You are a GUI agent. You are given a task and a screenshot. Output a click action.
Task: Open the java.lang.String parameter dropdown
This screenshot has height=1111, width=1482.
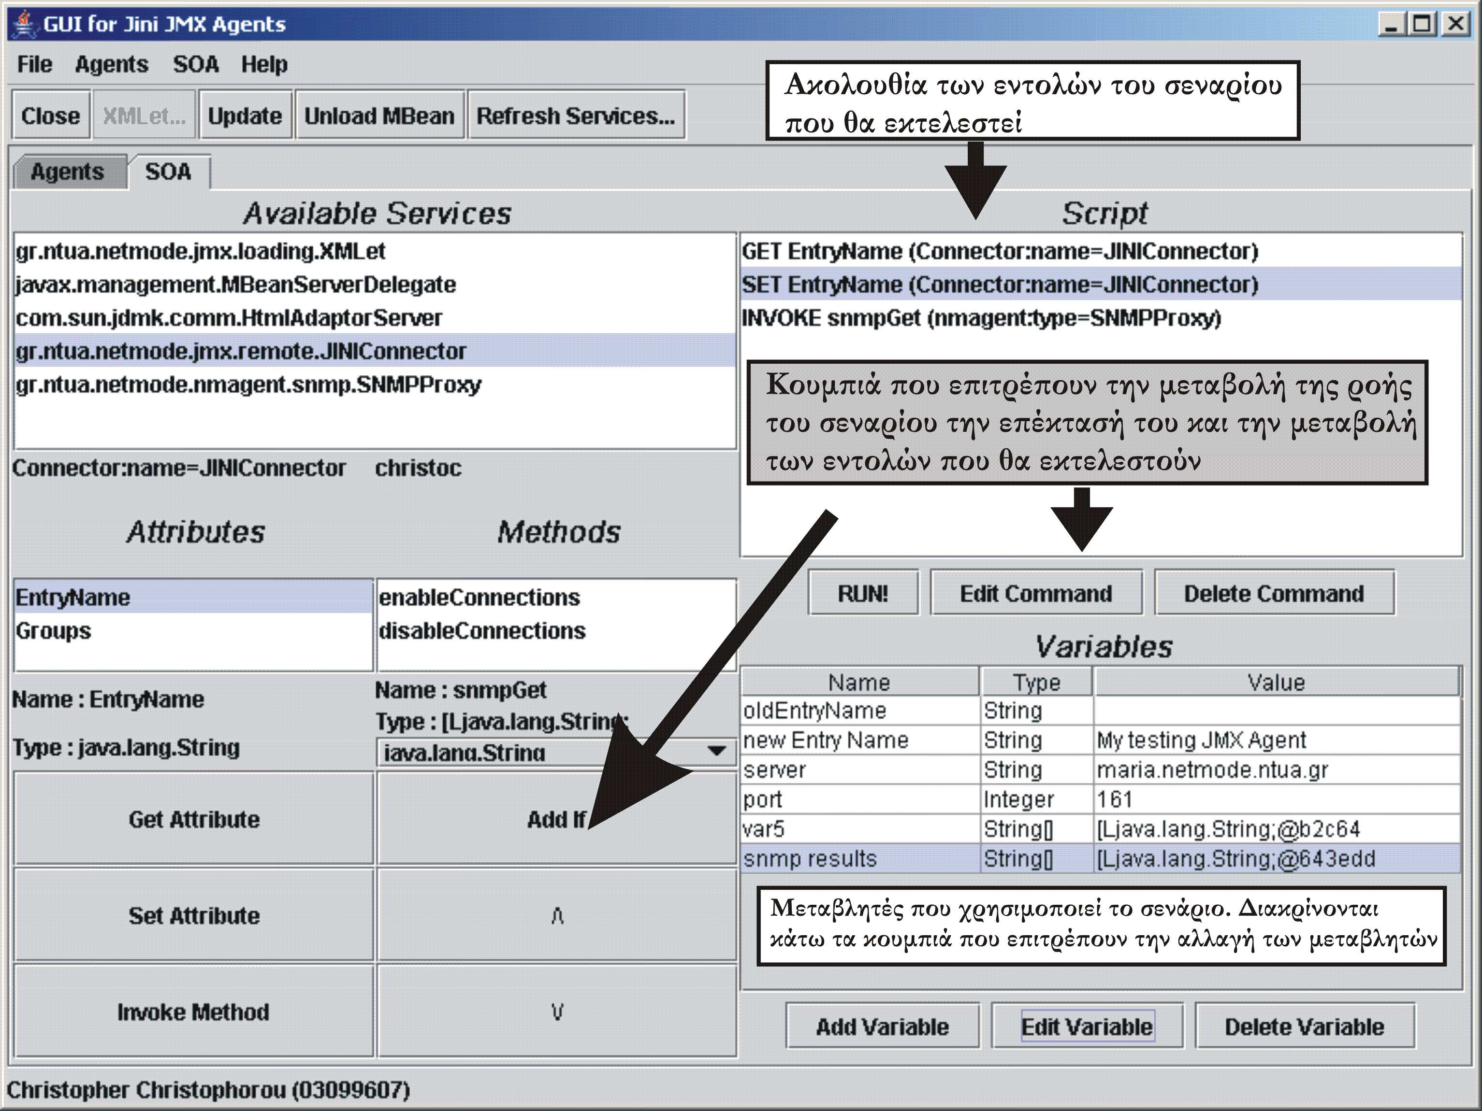point(556,752)
